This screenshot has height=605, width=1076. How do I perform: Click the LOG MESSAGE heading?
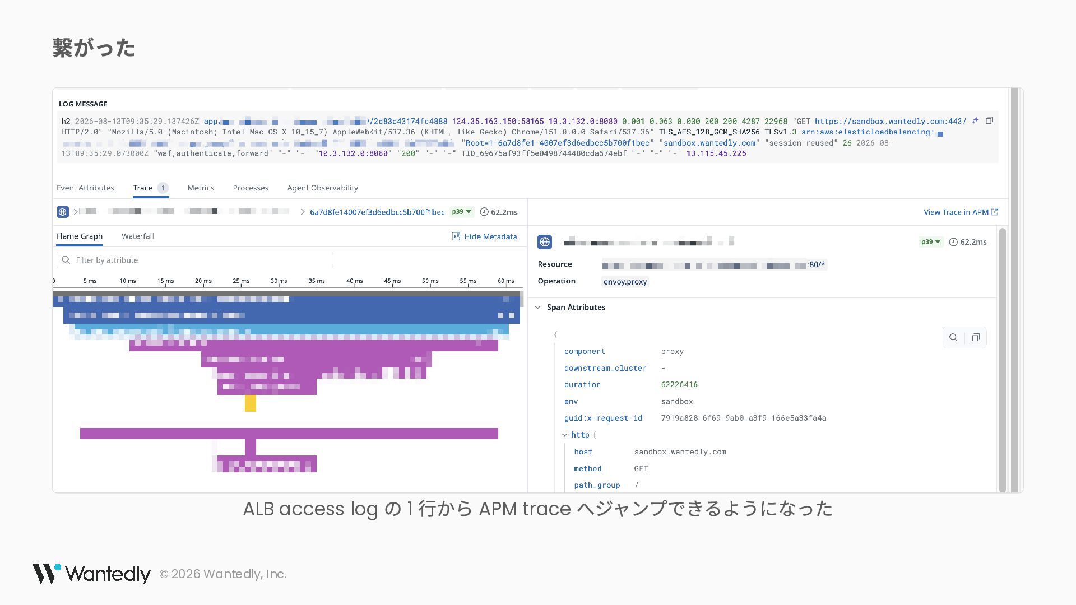click(x=83, y=104)
